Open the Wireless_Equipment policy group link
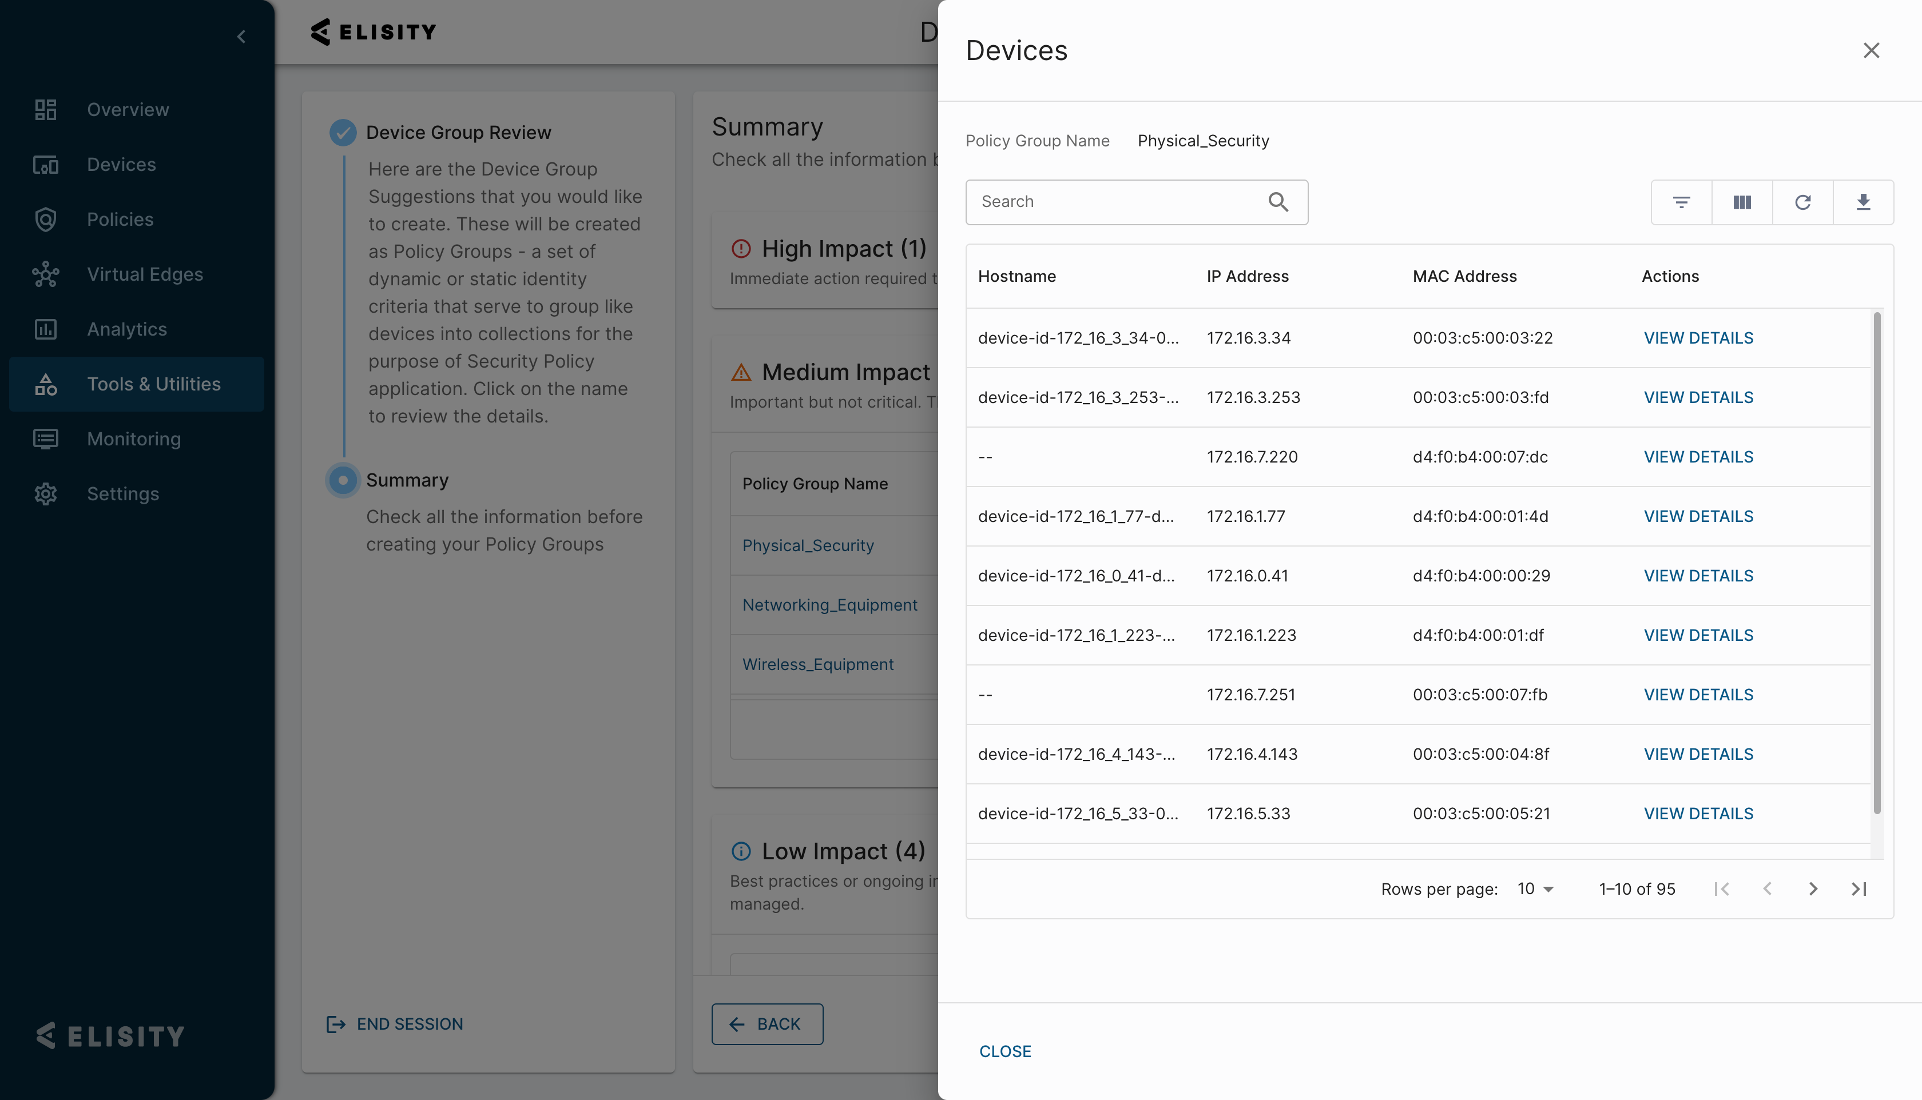The height and width of the screenshot is (1100, 1922). [818, 665]
